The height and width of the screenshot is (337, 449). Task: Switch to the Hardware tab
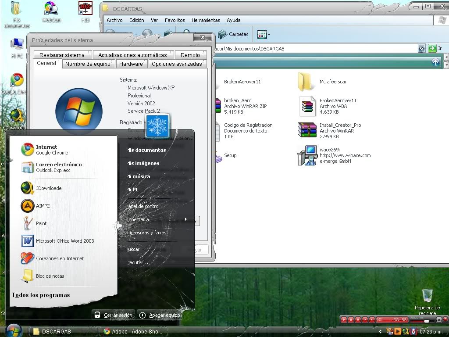coord(131,64)
